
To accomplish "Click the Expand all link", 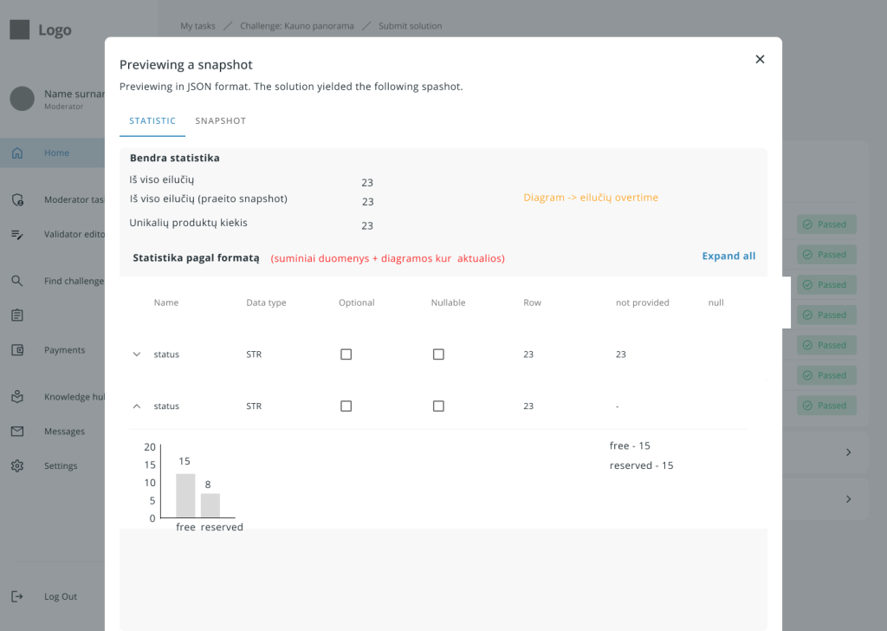I will click(x=728, y=257).
